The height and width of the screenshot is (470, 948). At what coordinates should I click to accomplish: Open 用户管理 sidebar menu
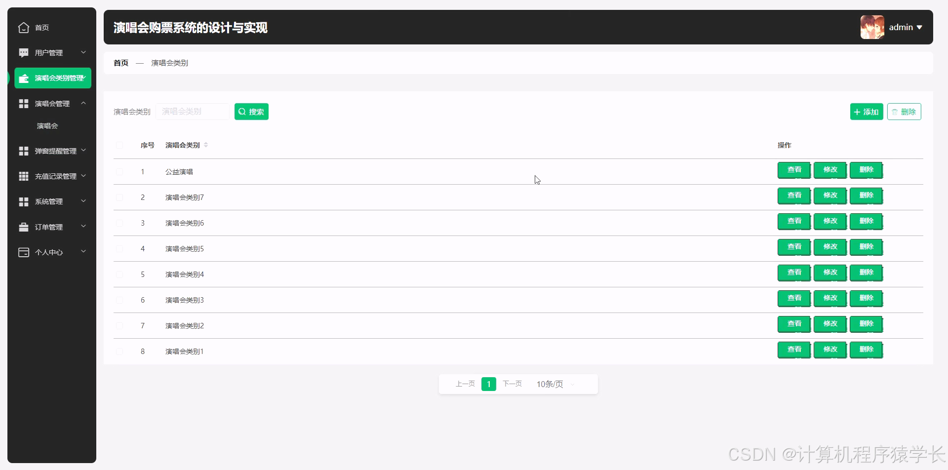(x=52, y=53)
